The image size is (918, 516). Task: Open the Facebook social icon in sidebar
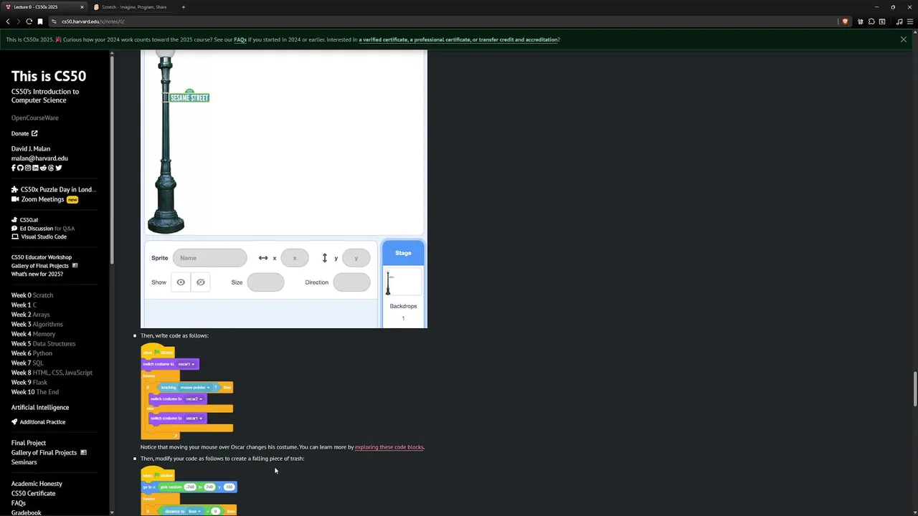tap(13, 168)
